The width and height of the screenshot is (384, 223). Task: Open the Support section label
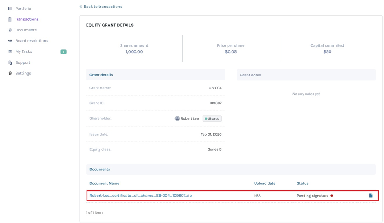click(x=22, y=62)
